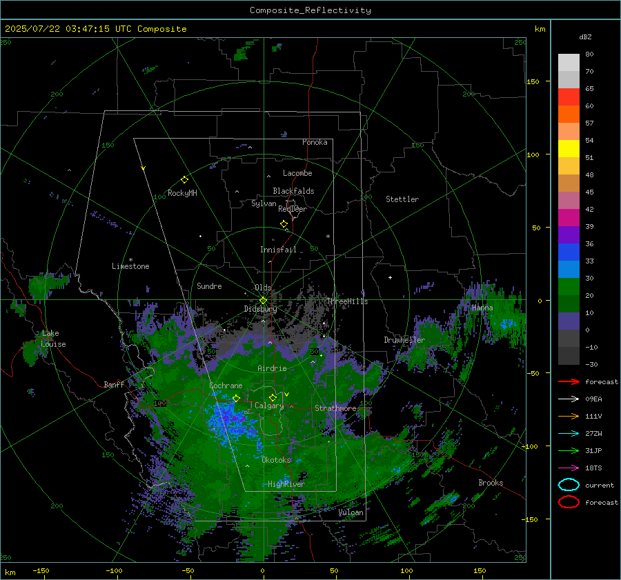Click the cyan 27ZW arrow symbol
Screen dimensions: 621x580
point(569,433)
